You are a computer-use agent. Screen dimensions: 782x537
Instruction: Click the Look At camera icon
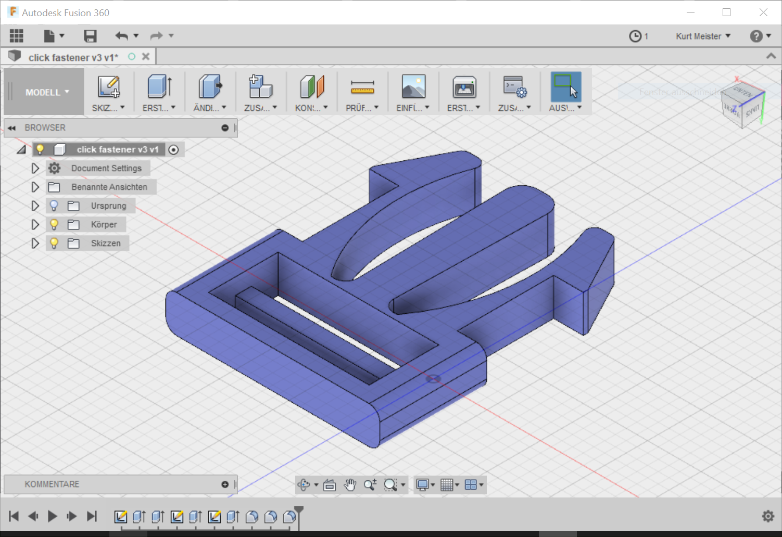330,485
